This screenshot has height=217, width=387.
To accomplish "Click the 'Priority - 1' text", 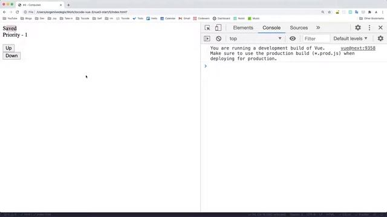I will tap(15, 35).
